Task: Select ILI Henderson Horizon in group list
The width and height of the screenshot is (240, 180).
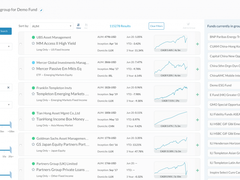Action: point(224,143)
